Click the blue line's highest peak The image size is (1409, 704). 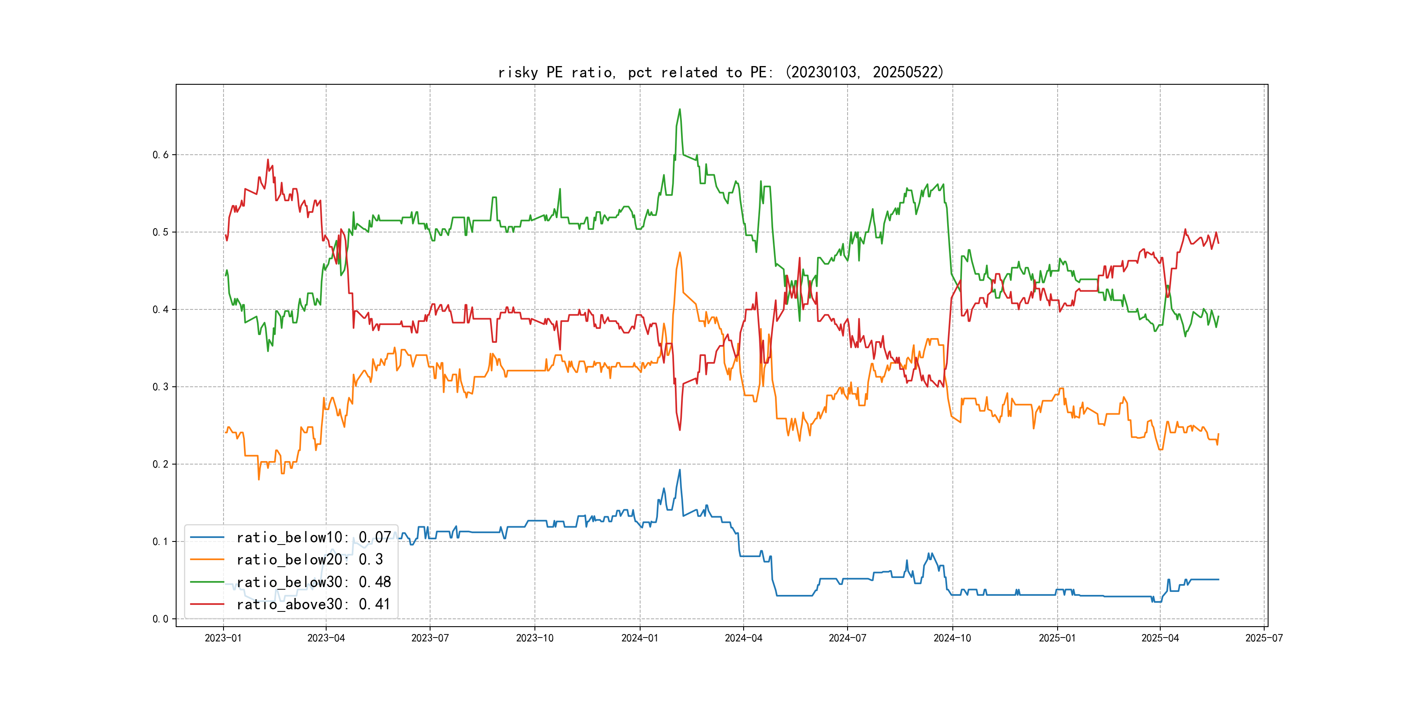coord(680,469)
